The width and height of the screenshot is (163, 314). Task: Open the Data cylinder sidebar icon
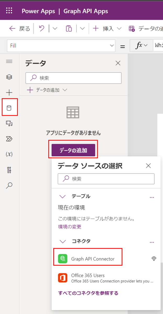[9, 108]
